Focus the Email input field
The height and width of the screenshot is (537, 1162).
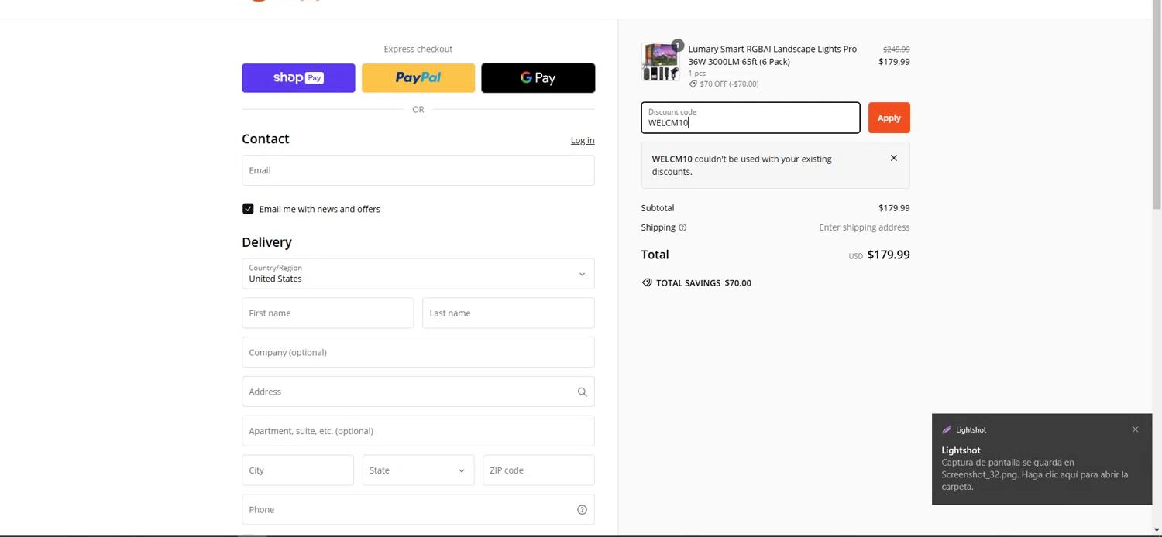coord(418,170)
